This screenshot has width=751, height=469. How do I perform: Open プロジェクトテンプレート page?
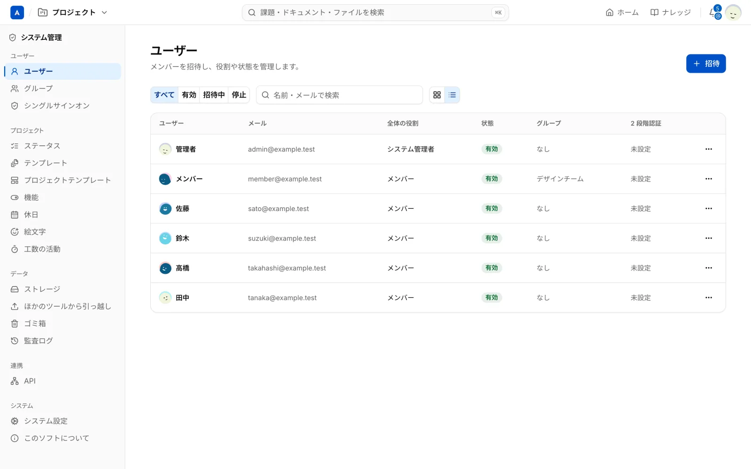(62, 180)
